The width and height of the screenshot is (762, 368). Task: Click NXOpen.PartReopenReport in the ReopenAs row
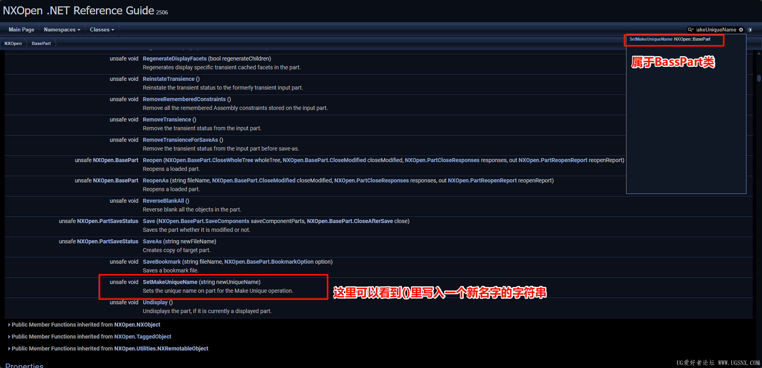[483, 180]
